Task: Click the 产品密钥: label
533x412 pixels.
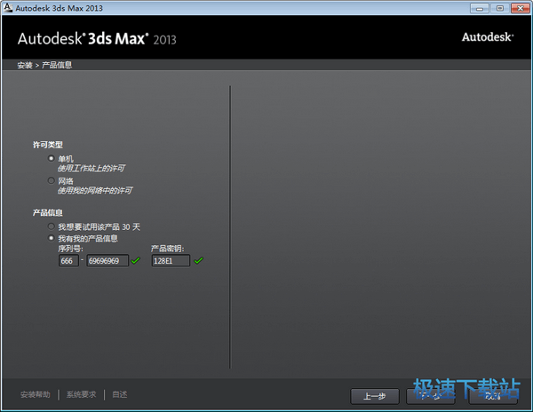Action: pyautogui.click(x=168, y=249)
